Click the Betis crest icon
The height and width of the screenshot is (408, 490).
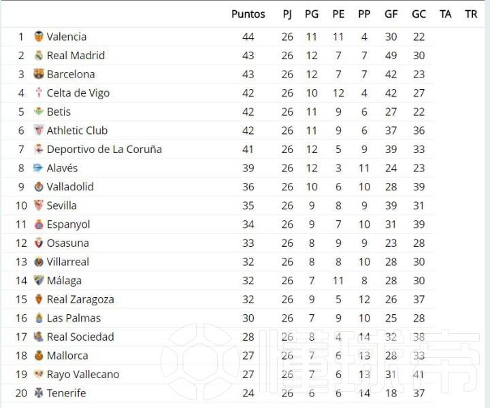[x=38, y=112]
